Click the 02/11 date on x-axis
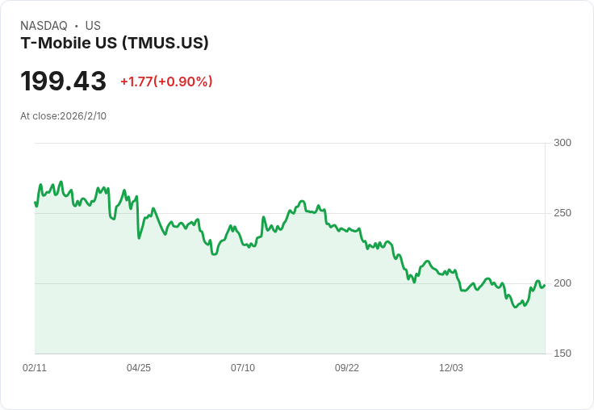The width and height of the screenshot is (594, 410). pos(35,368)
